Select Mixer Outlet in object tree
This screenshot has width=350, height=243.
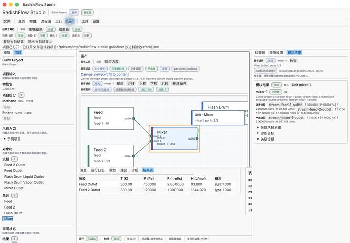pyautogui.click(x=14, y=188)
